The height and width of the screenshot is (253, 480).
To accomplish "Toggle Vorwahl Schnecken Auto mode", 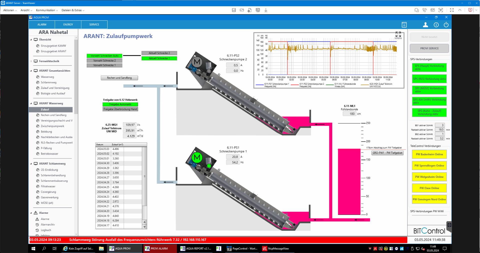I will click(x=104, y=56).
